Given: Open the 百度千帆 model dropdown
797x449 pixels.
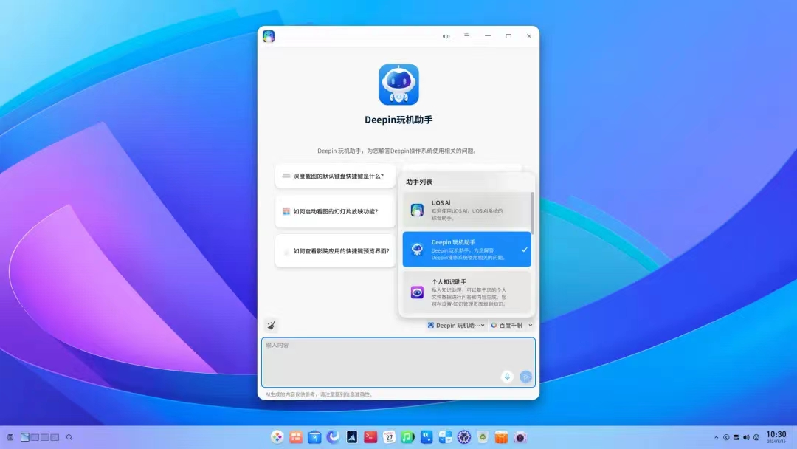Looking at the screenshot, I should (x=511, y=325).
